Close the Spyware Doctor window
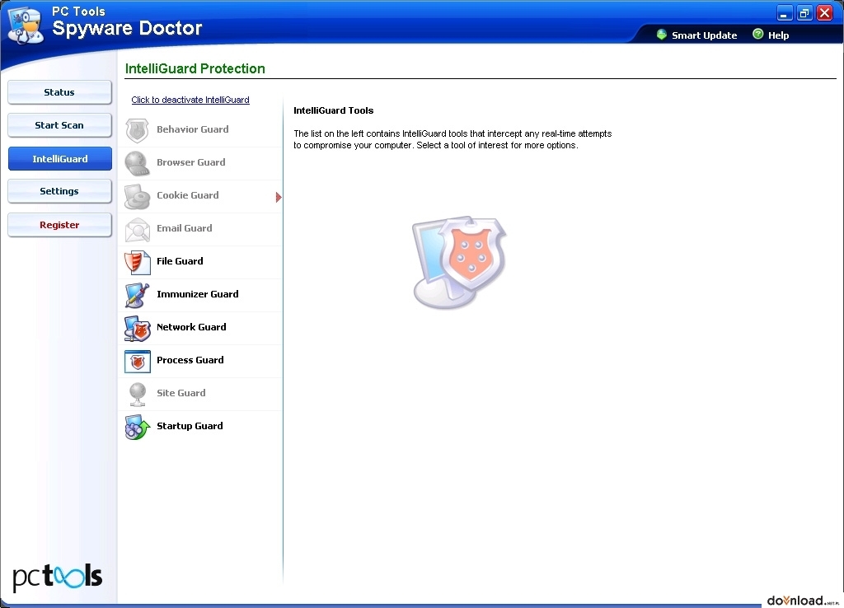This screenshot has width=844, height=608. tap(824, 13)
